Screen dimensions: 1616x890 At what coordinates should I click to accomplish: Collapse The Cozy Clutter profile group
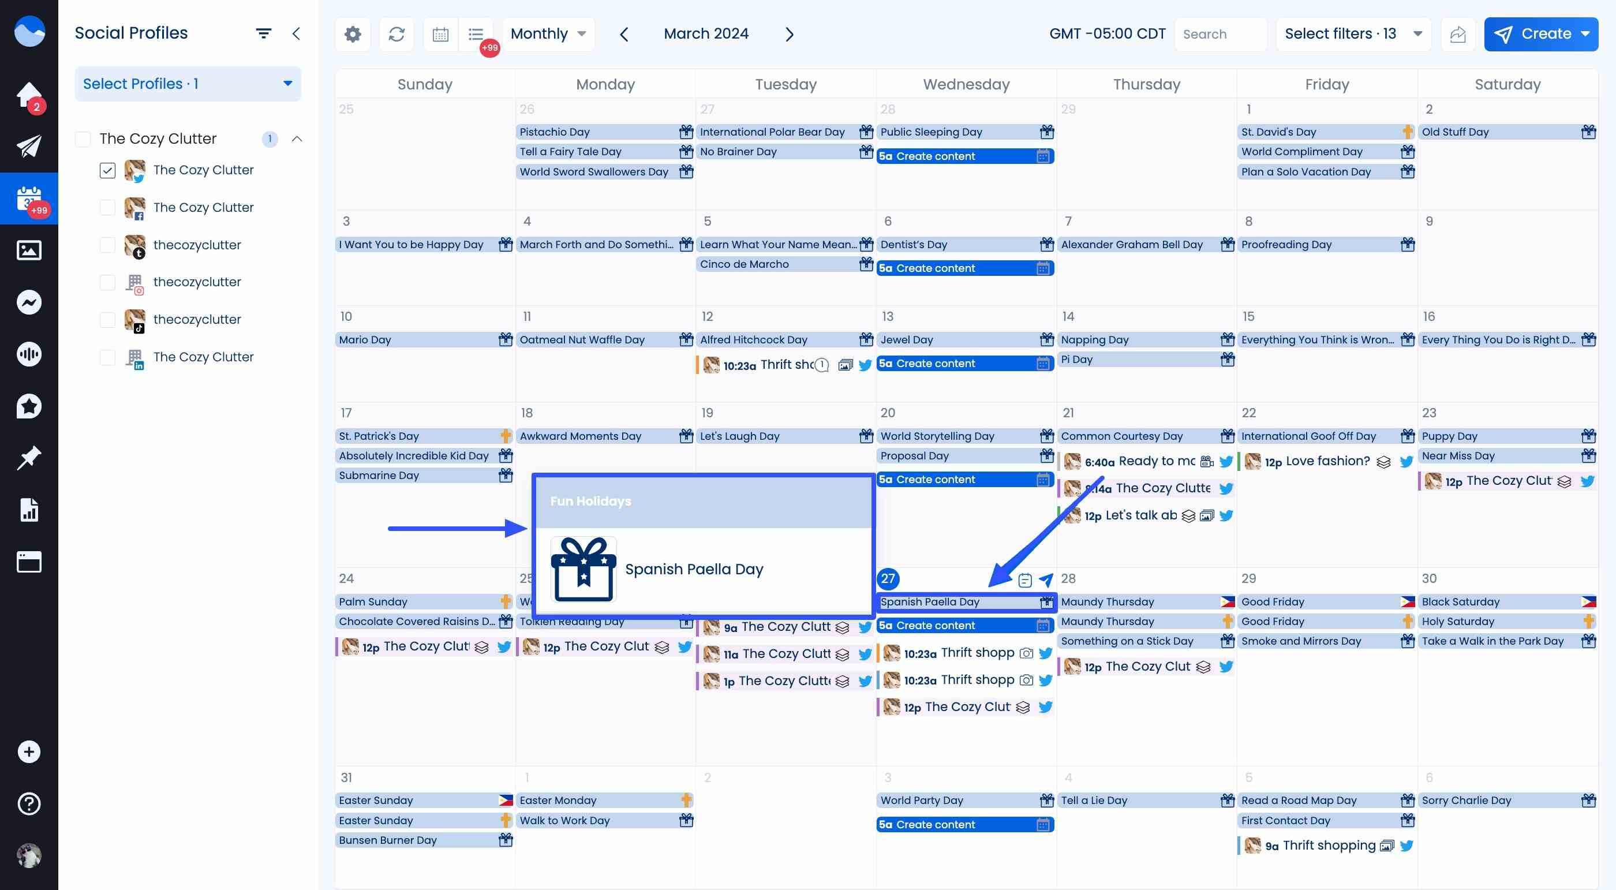(297, 139)
